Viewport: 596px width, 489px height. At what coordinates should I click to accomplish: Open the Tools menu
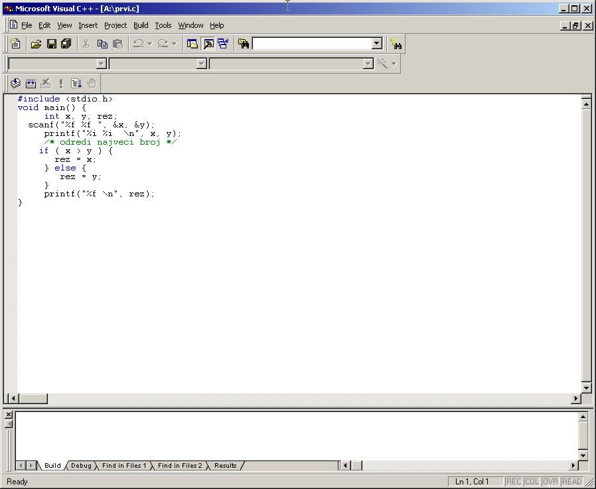click(x=163, y=25)
